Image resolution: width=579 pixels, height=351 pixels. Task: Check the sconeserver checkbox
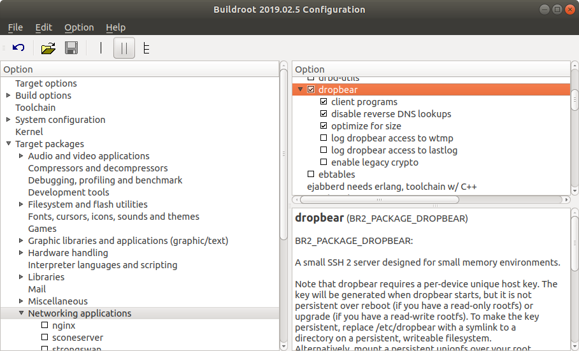click(45, 338)
